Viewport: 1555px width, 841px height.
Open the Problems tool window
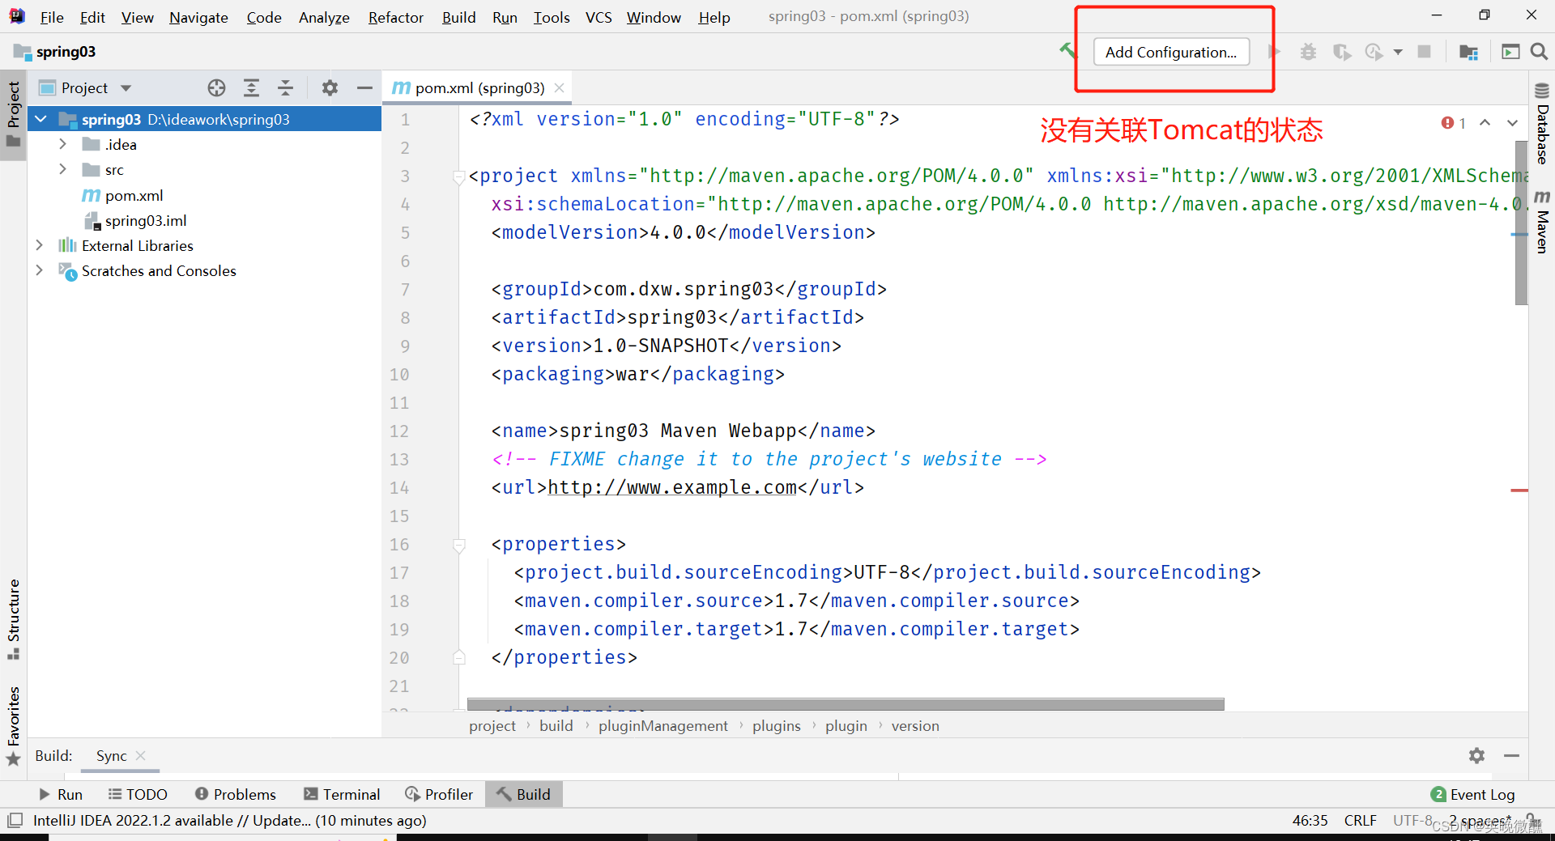tap(236, 794)
